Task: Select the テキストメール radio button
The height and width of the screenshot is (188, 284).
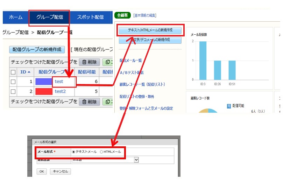Action: pyautogui.click(x=73, y=152)
